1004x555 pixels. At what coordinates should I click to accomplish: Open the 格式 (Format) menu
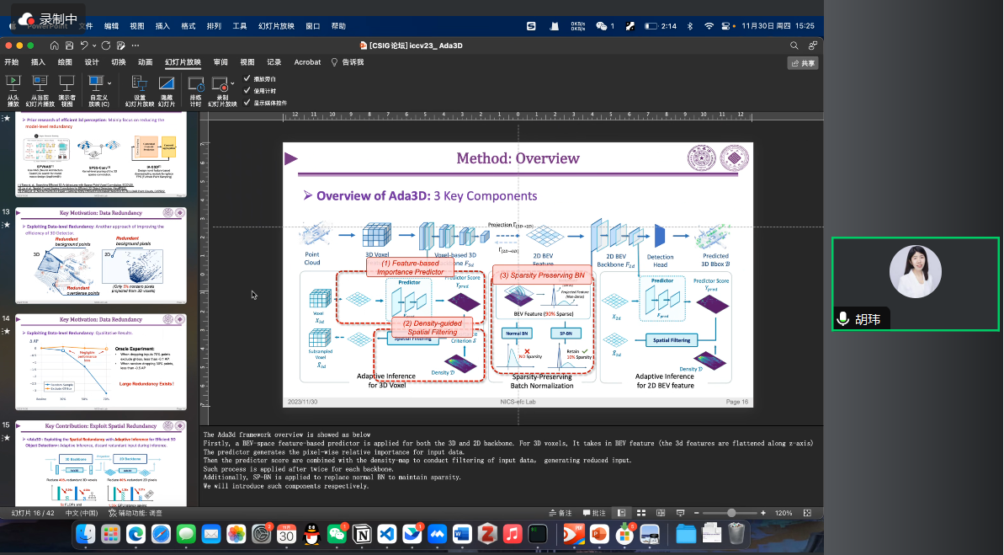click(189, 26)
